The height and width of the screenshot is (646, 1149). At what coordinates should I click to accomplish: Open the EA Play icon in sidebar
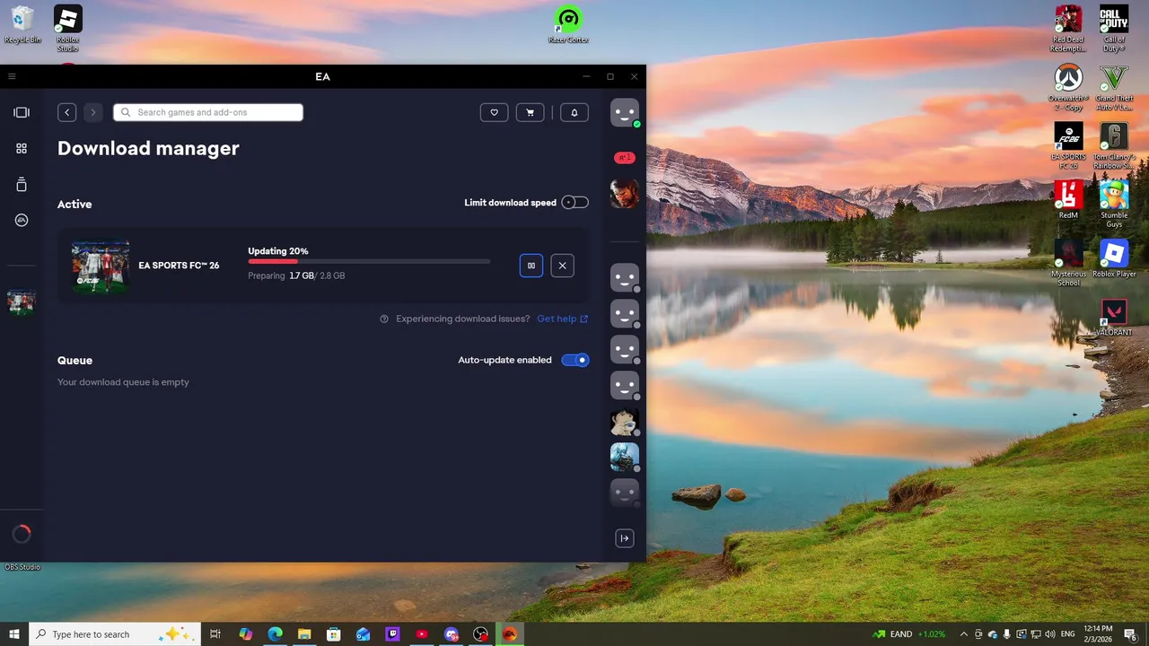pyautogui.click(x=22, y=220)
